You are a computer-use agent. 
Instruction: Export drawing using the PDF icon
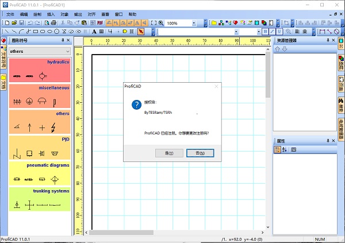pos(100,23)
